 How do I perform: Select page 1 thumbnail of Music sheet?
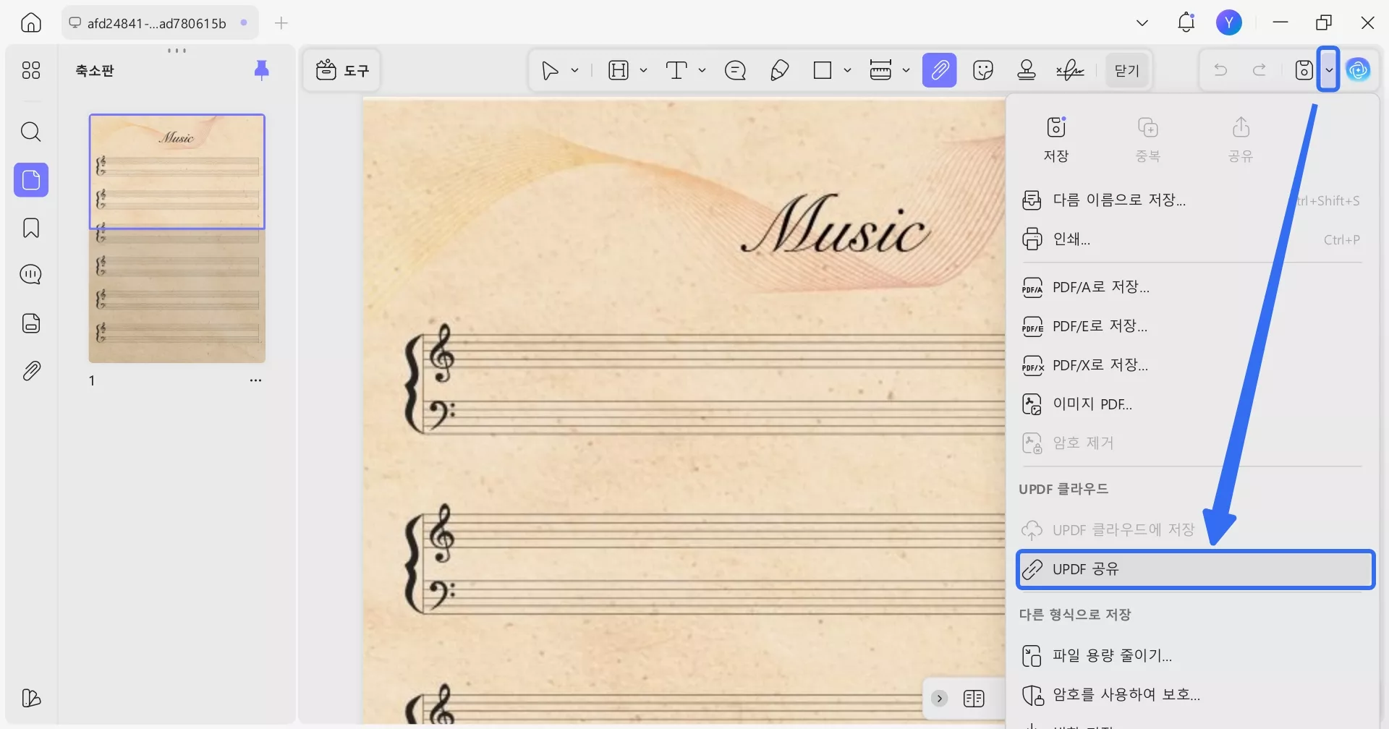click(177, 239)
